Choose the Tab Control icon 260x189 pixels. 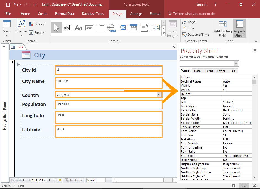100,28
